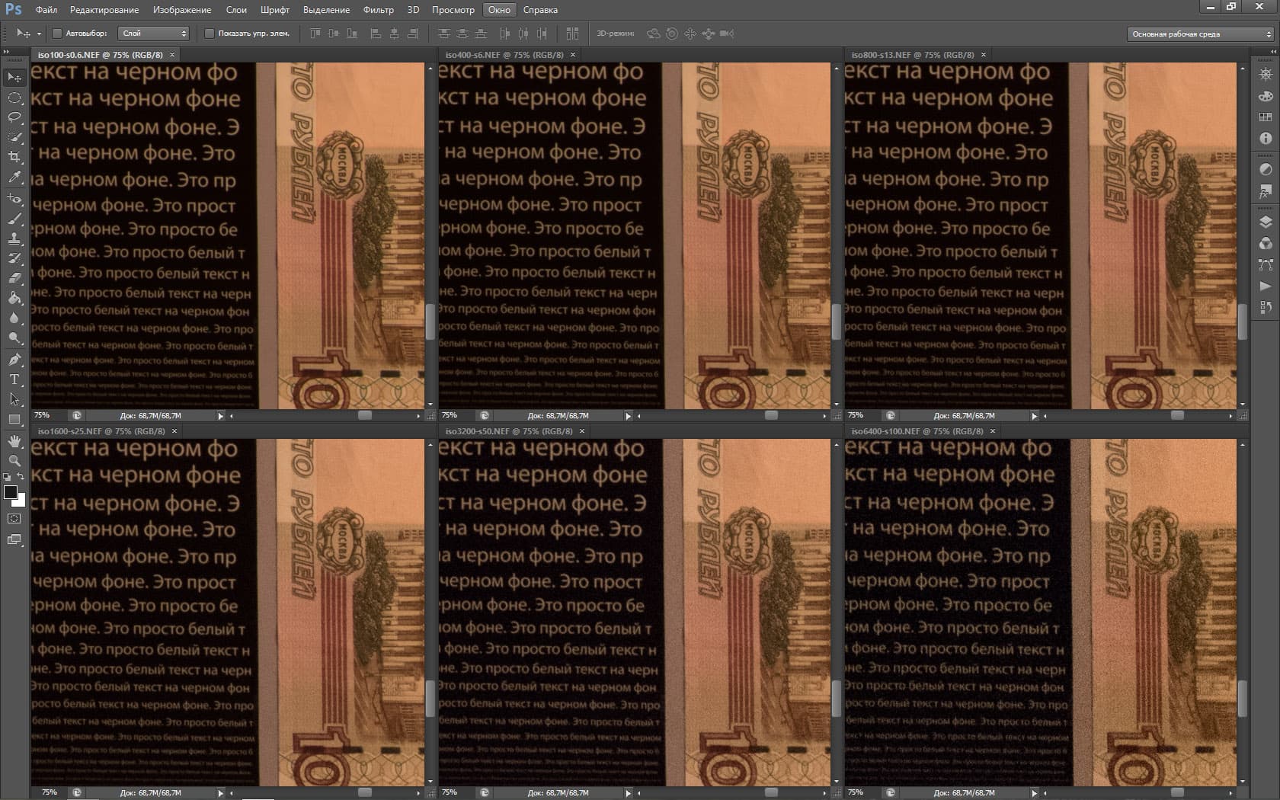Swap foreground and background colors
The height and width of the screenshot is (800, 1280).
[x=21, y=476]
